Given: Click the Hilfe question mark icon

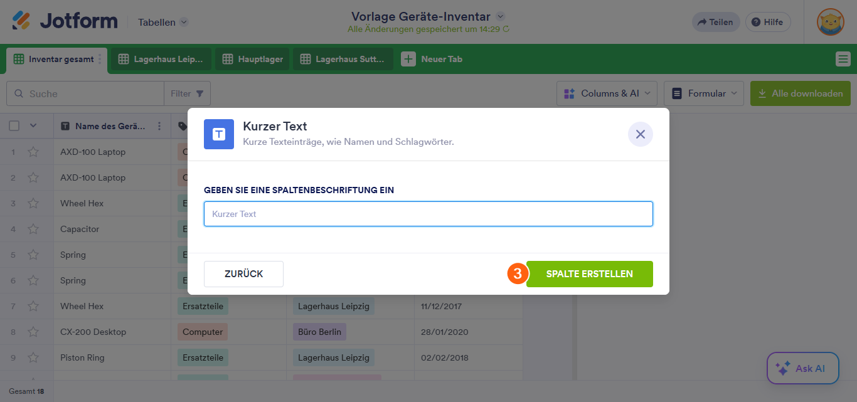Looking at the screenshot, I should click(x=756, y=21).
